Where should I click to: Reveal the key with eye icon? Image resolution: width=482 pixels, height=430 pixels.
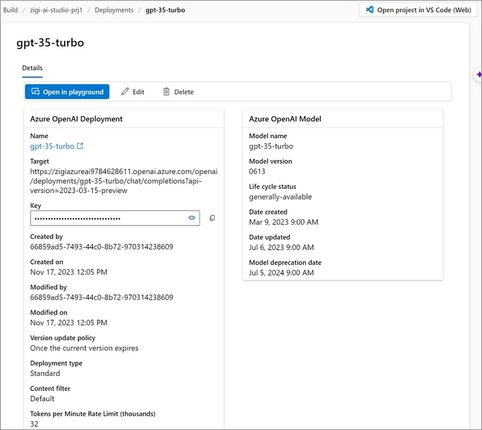pyautogui.click(x=192, y=218)
